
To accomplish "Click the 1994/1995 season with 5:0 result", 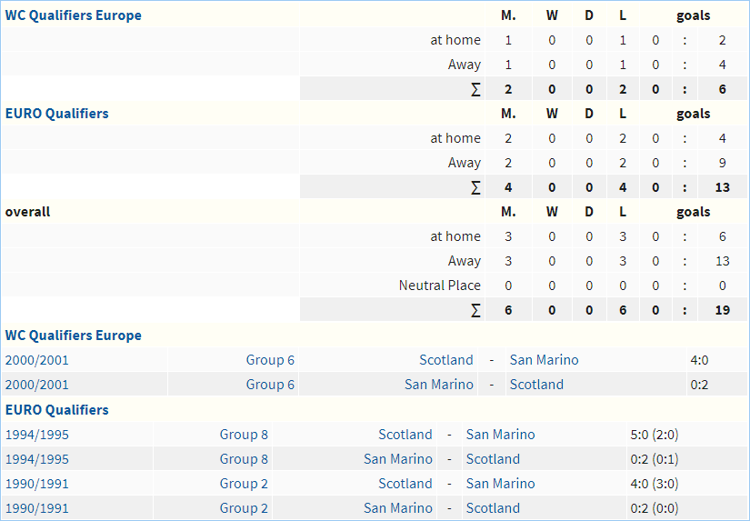I will tap(36, 435).
